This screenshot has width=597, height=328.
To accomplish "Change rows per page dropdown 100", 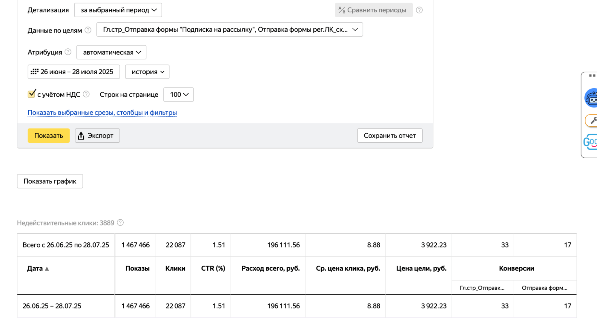I will pyautogui.click(x=178, y=95).
